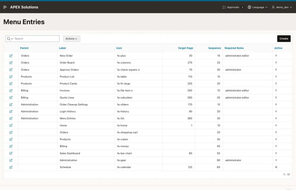The image size is (296, 190).
Task: Edit the Home row
Action: [11, 126]
